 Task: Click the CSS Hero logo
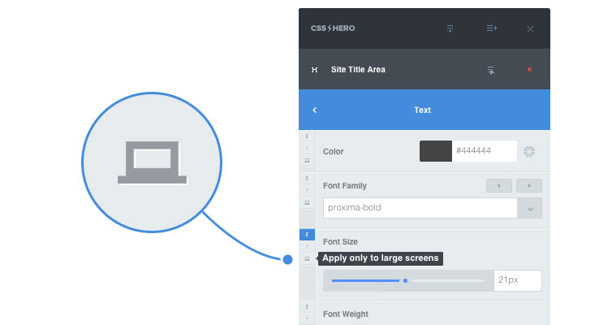333,28
